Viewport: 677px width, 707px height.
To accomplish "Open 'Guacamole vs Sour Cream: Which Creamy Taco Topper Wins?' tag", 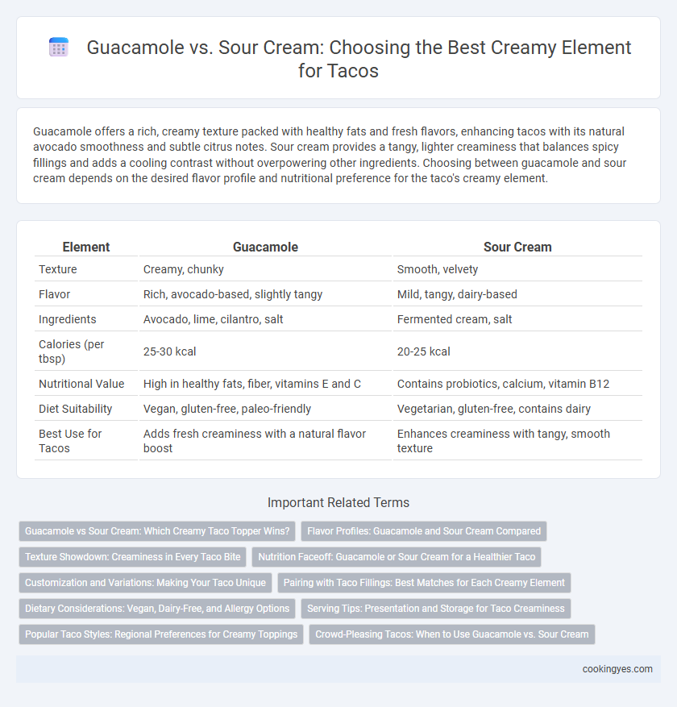I will (157, 531).
